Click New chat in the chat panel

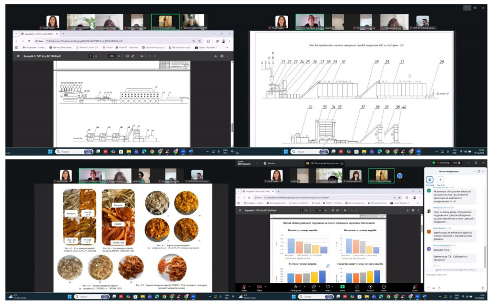pyautogui.click(x=441, y=180)
